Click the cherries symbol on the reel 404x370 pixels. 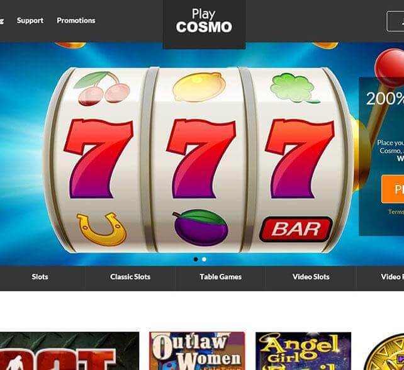[101, 88]
